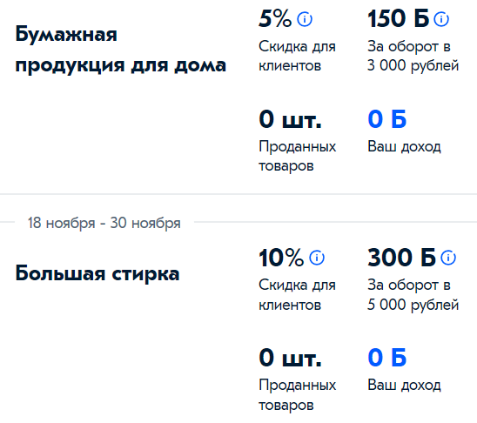The height and width of the screenshot is (423, 477).
Task: Open info icon next to 5% discount
Action: (305, 19)
